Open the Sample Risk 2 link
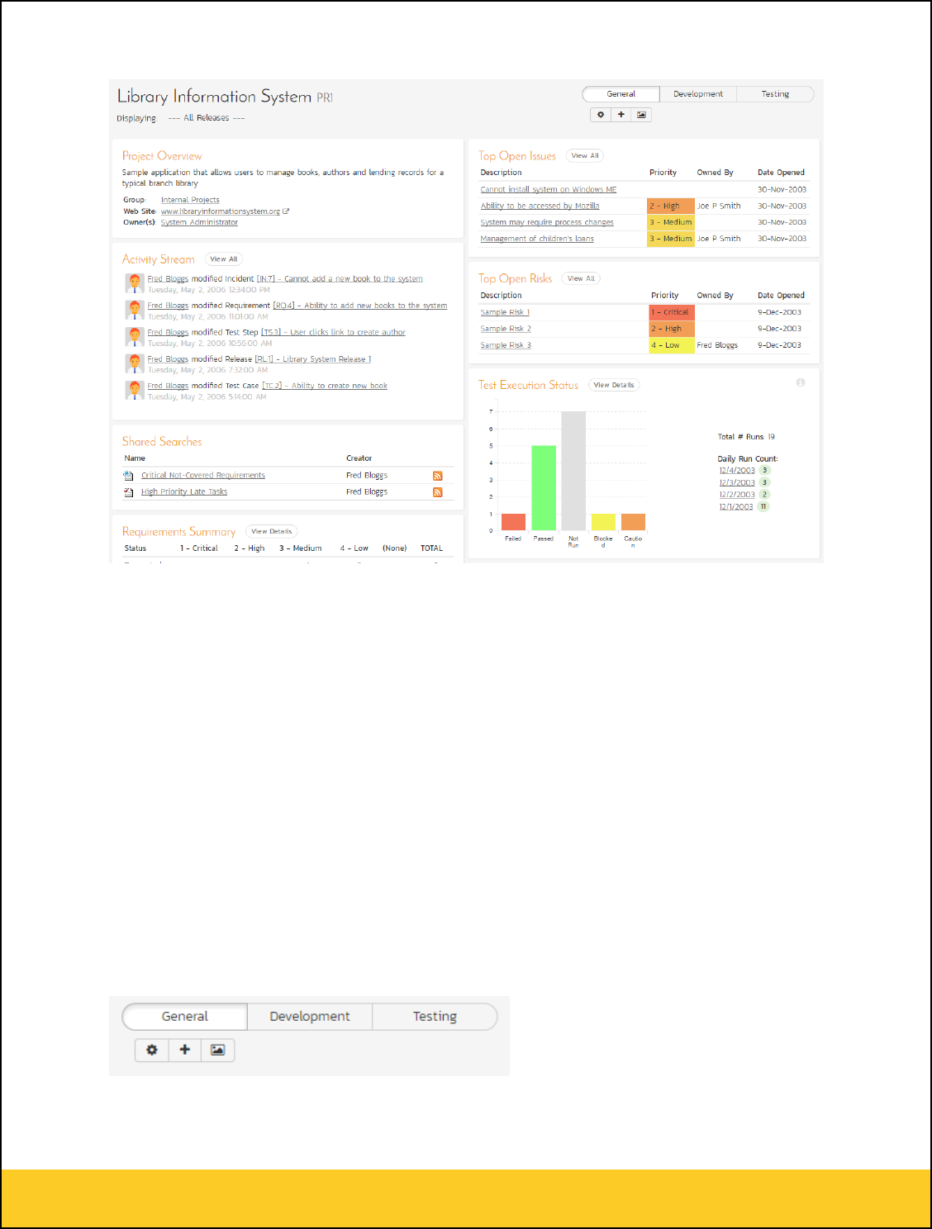This screenshot has height=1229, width=932. tap(506, 330)
